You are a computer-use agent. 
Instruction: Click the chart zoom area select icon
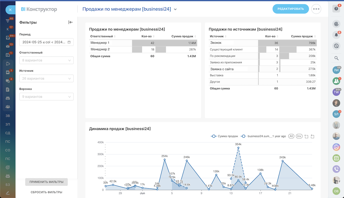[306, 136]
